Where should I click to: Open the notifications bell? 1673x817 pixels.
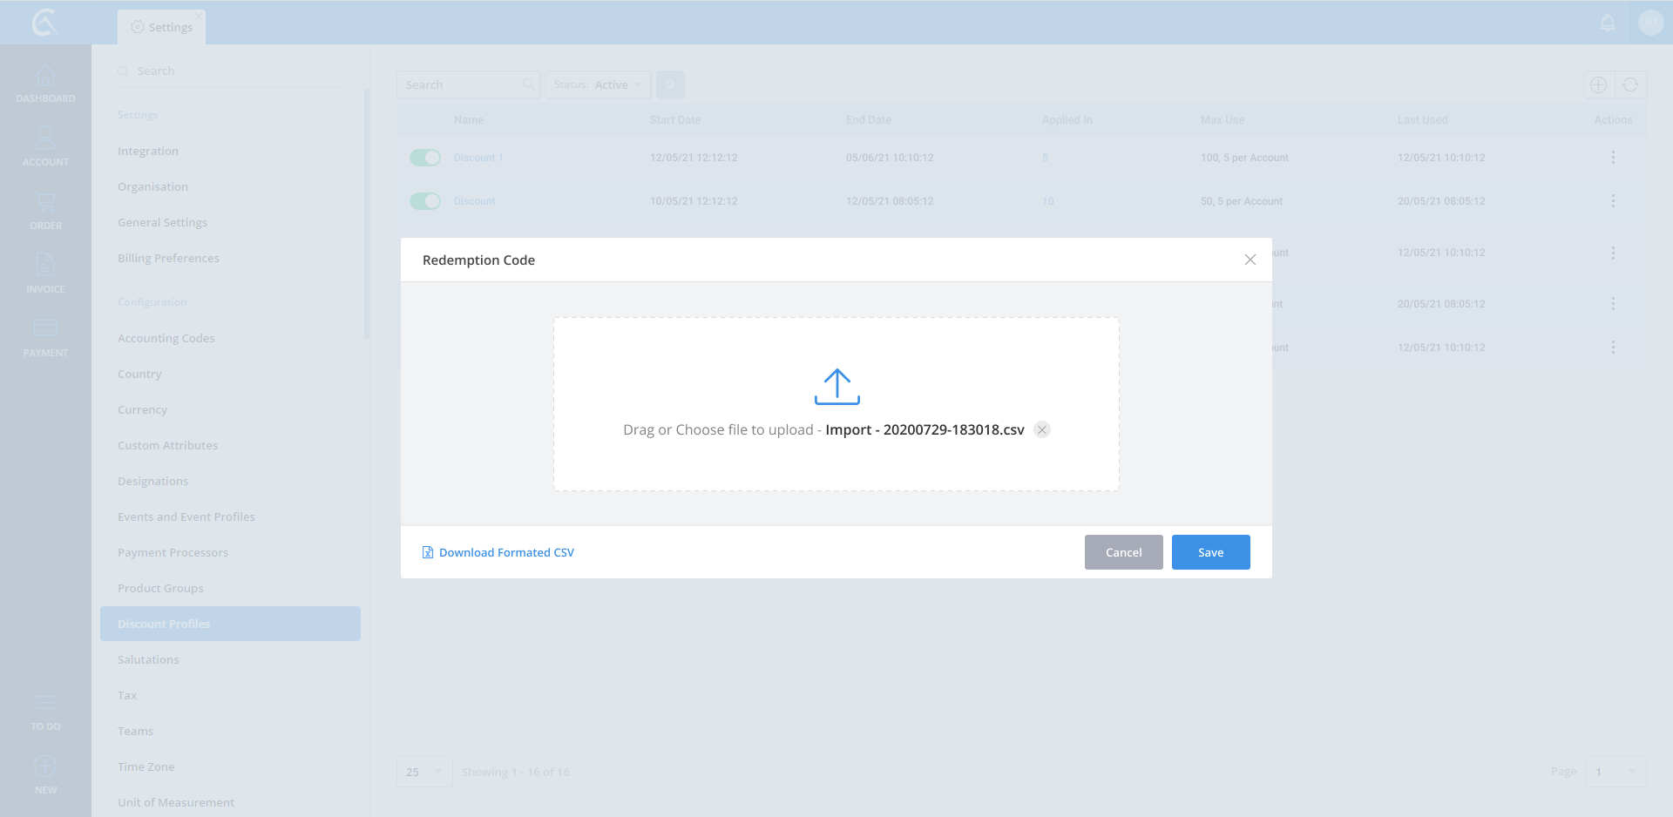(x=1608, y=24)
